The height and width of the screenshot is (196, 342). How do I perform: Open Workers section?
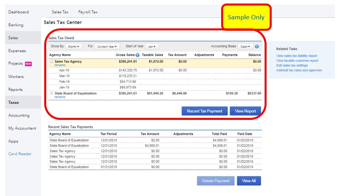coord(16,77)
